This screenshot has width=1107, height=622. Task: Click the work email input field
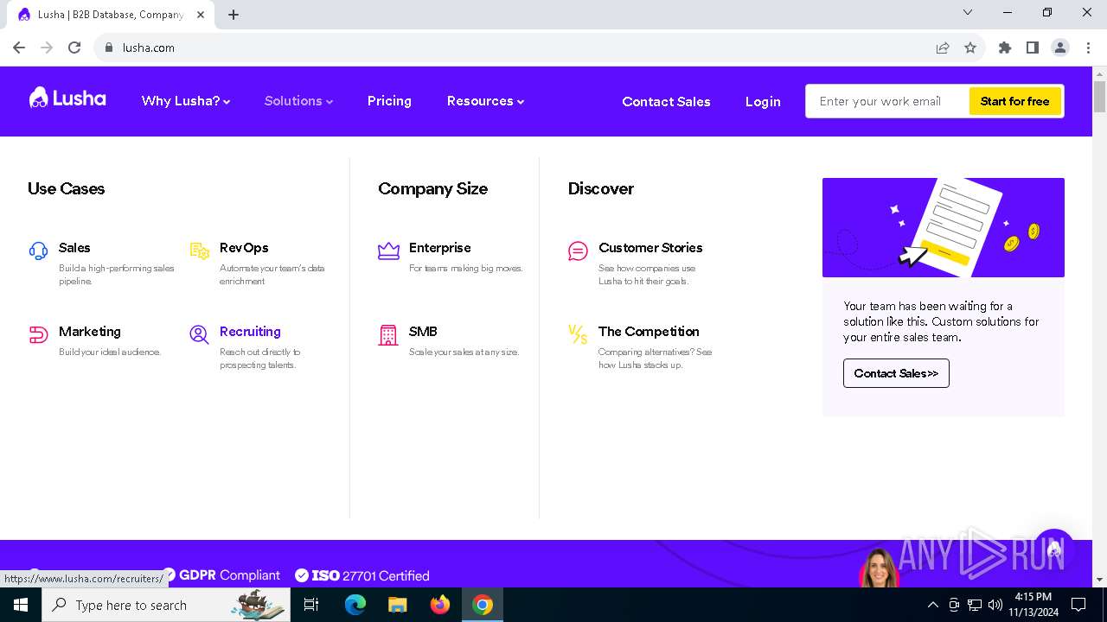click(888, 101)
